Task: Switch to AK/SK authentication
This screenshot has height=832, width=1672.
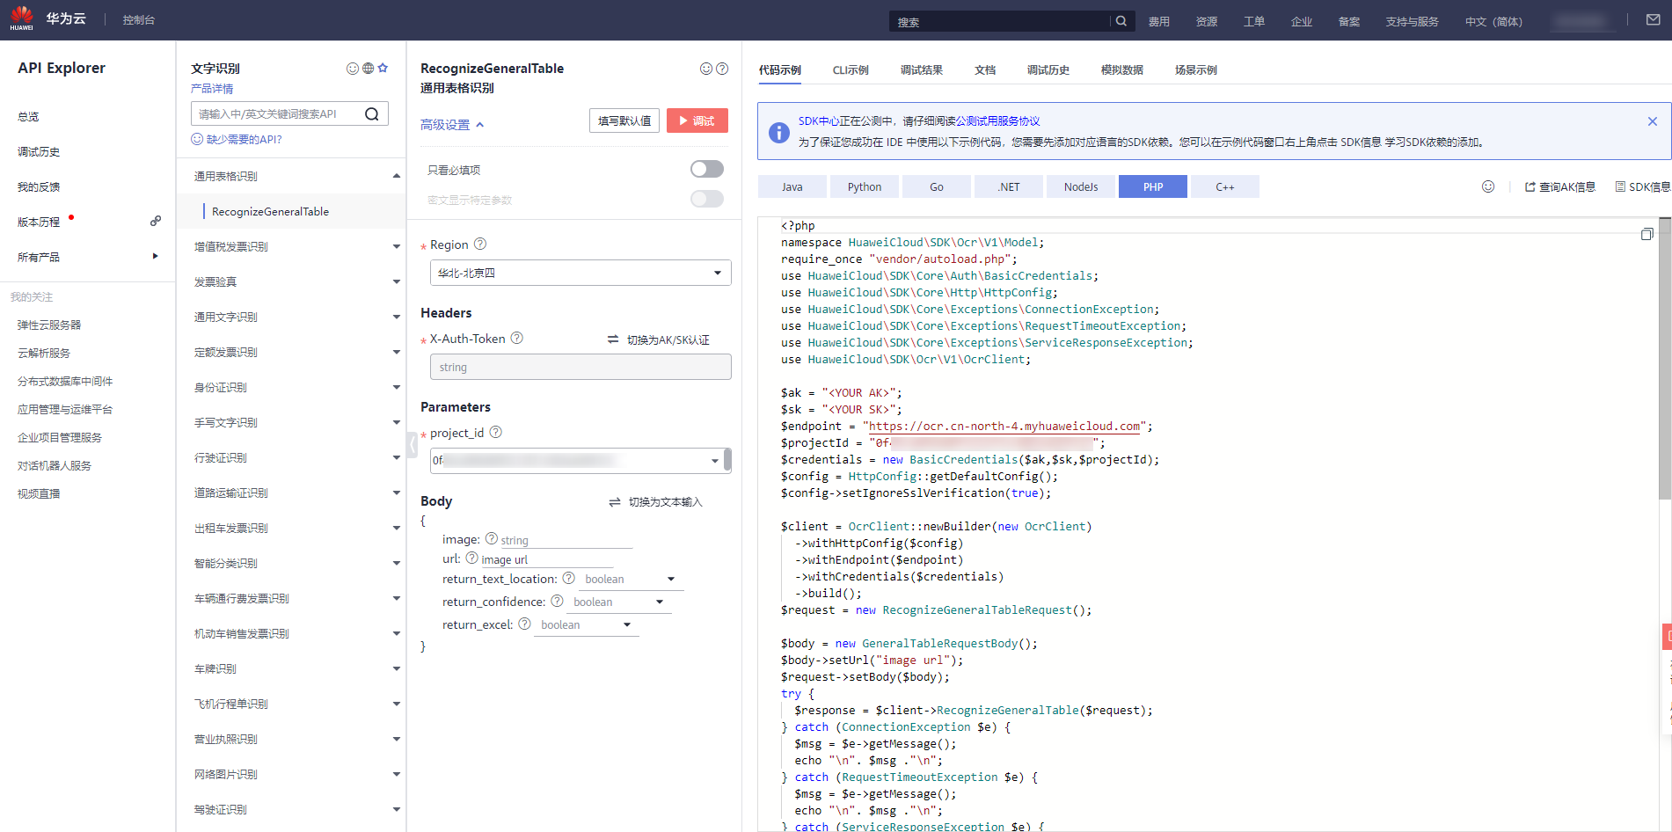Action: click(x=659, y=339)
